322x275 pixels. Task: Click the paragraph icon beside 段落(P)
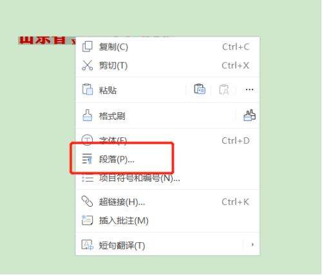tap(88, 159)
